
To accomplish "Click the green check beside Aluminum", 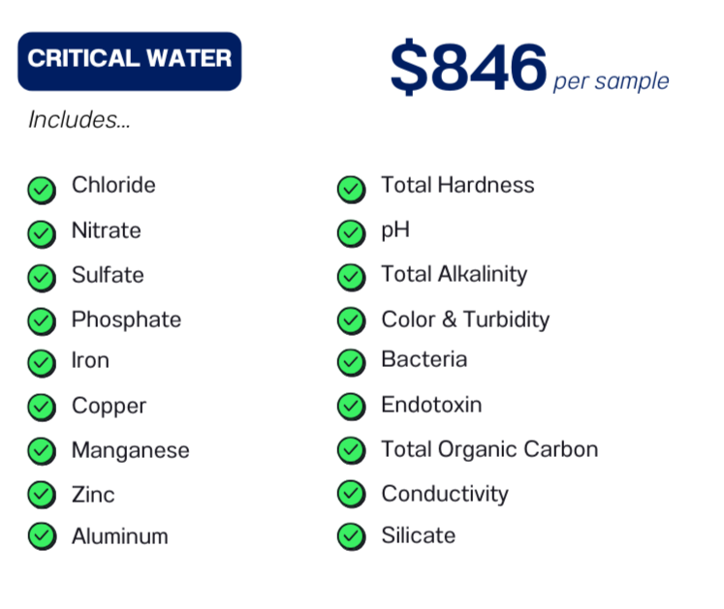I will point(42,536).
